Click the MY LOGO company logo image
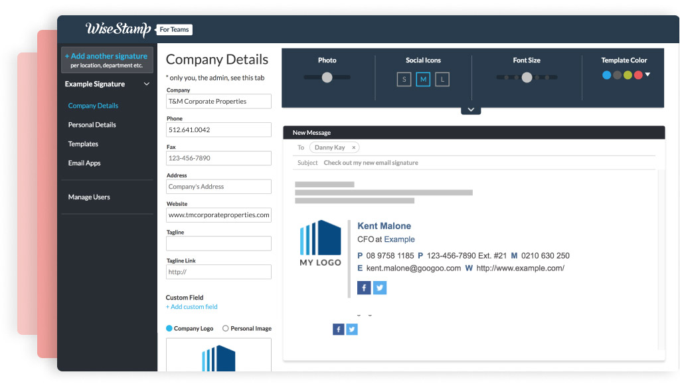 pos(320,242)
